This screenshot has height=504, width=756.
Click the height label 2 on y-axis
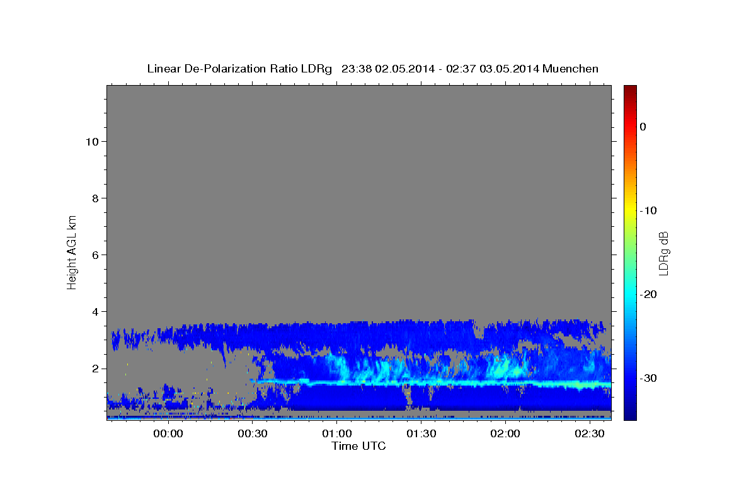(x=95, y=368)
